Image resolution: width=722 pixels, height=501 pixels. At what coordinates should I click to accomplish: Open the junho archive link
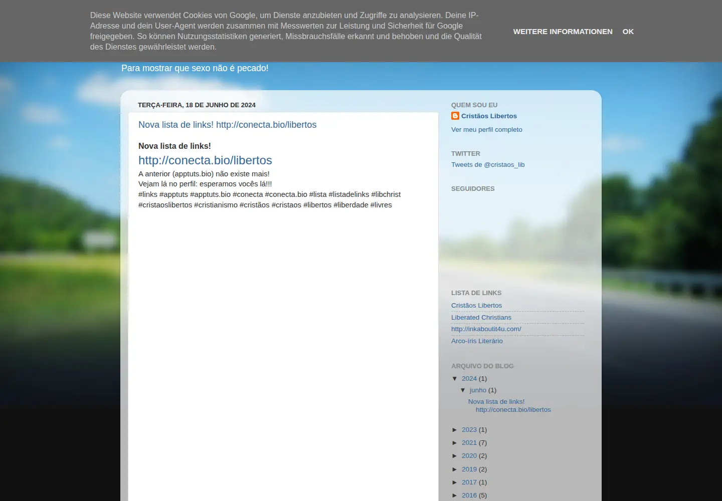[x=478, y=390]
